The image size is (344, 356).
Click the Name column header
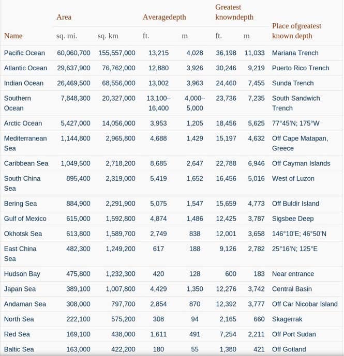13,36
